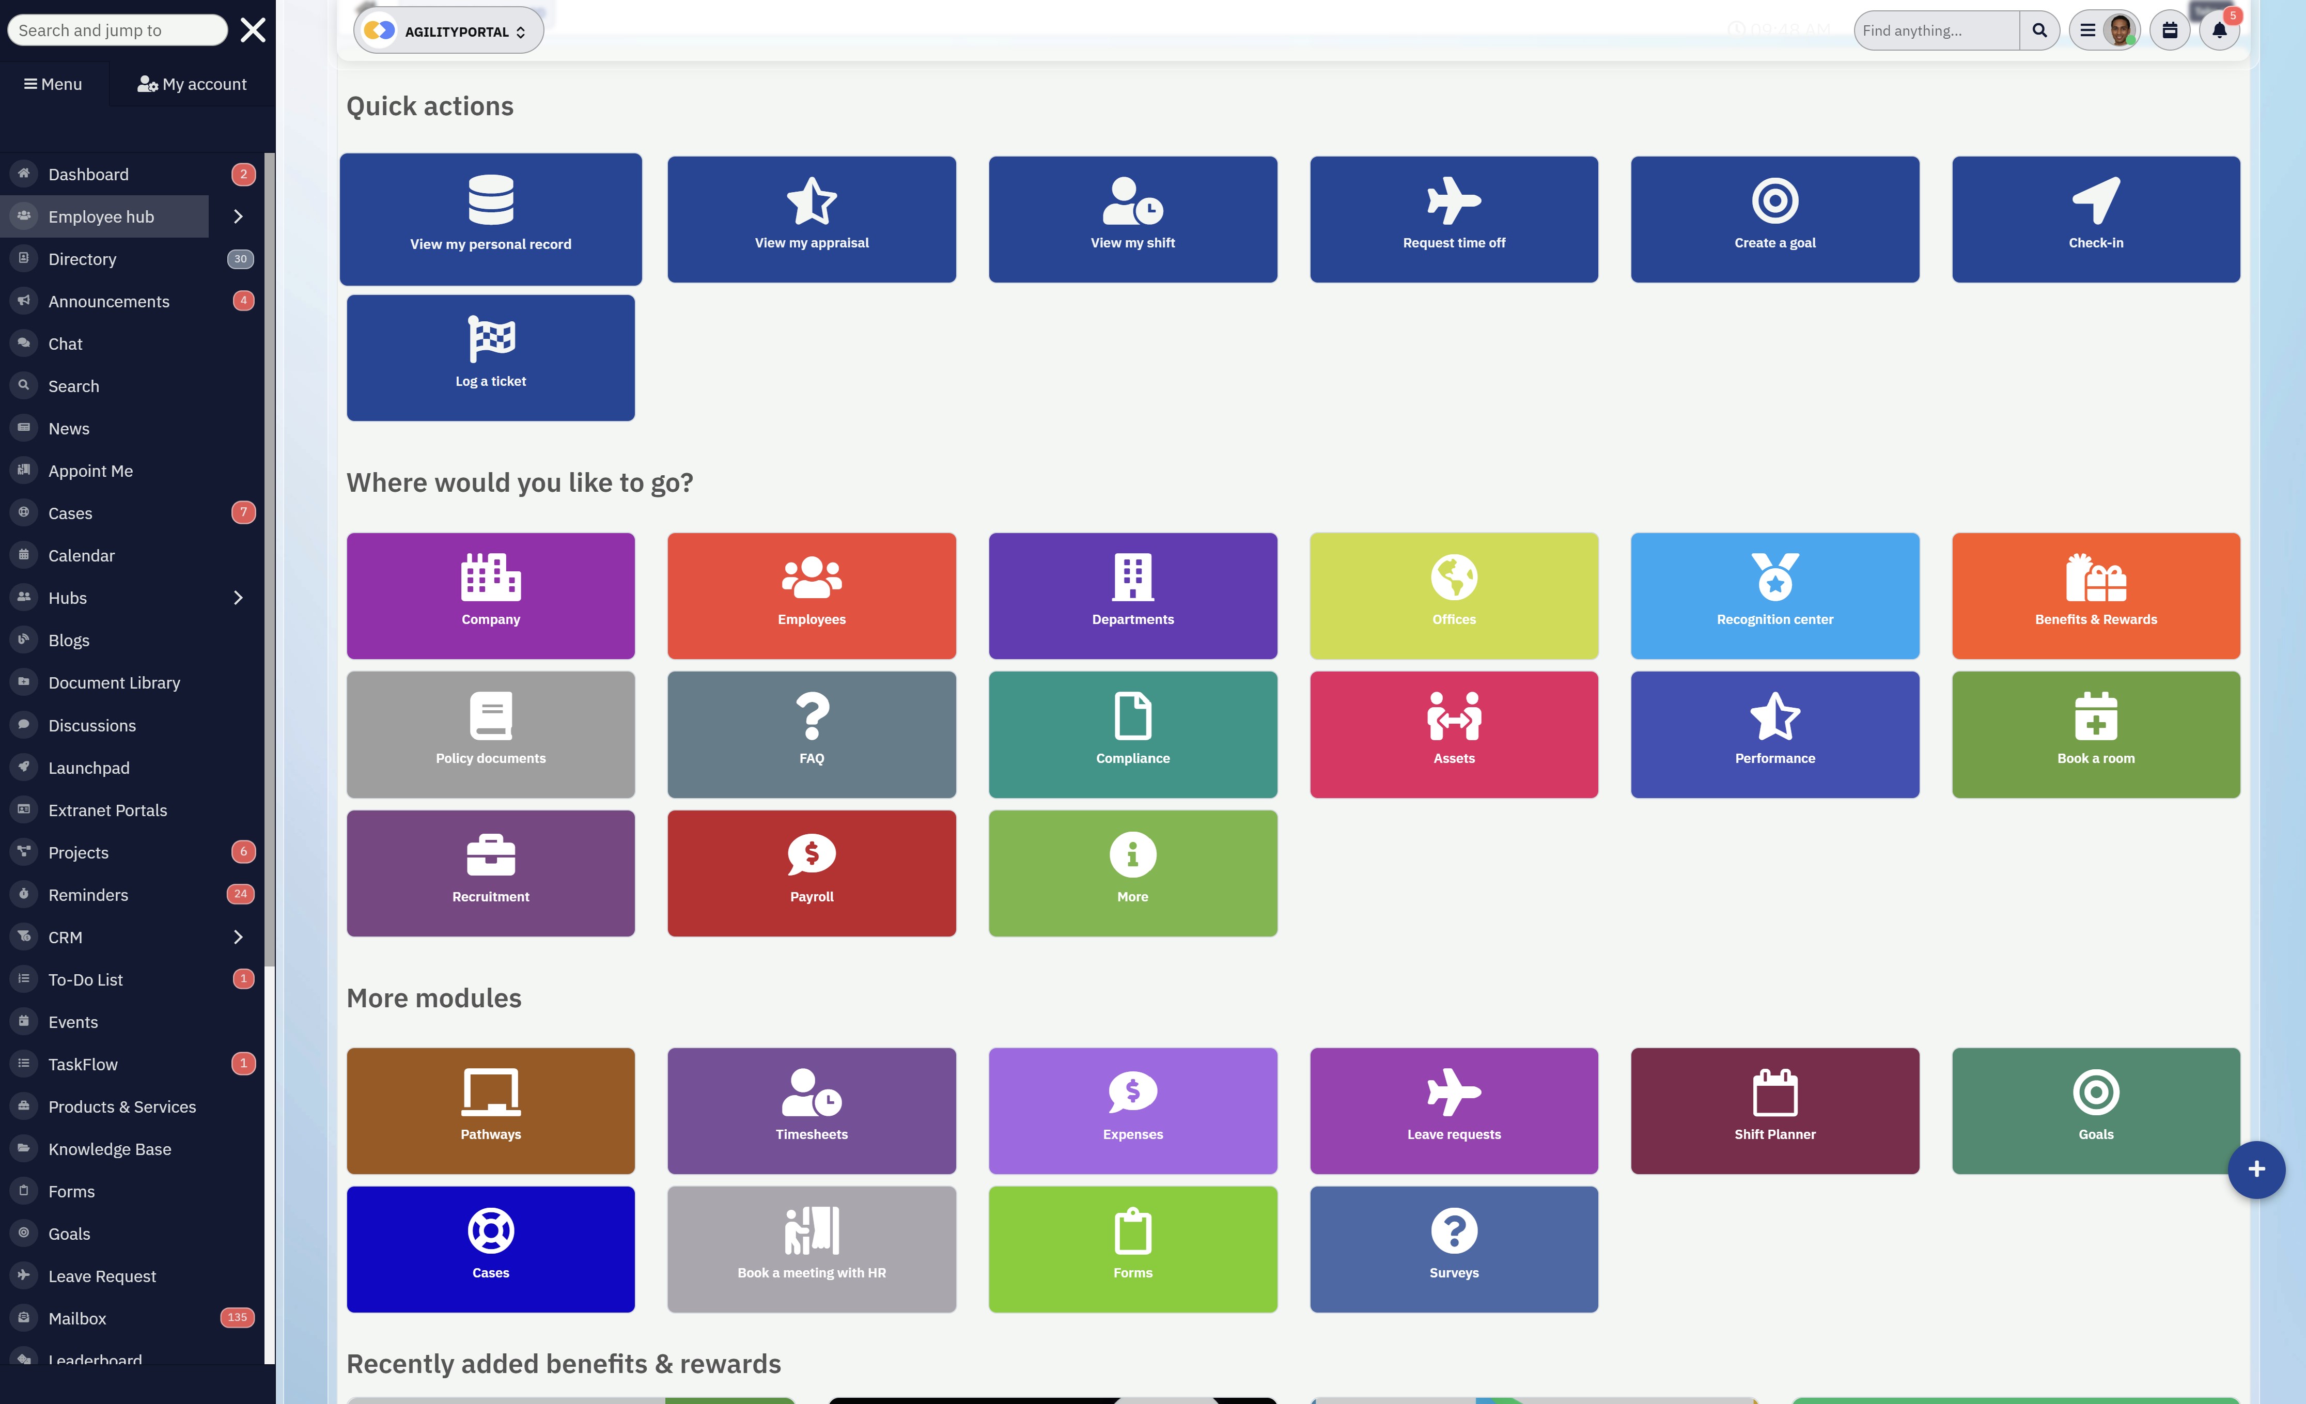The height and width of the screenshot is (1404, 2306).
Task: Open the Shift Planner module tile
Action: (1774, 1110)
